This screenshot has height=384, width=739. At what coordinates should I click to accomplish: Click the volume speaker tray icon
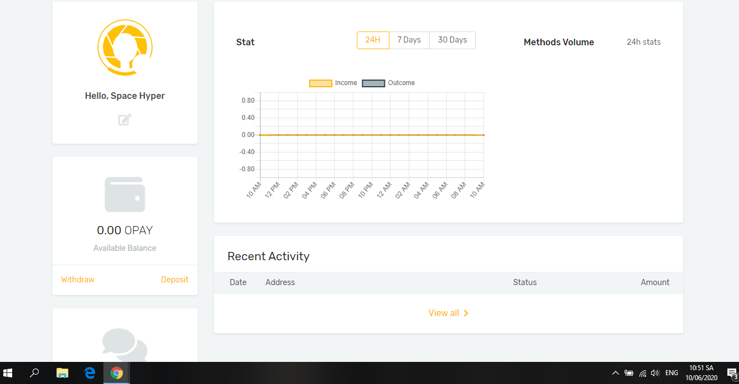coord(655,373)
